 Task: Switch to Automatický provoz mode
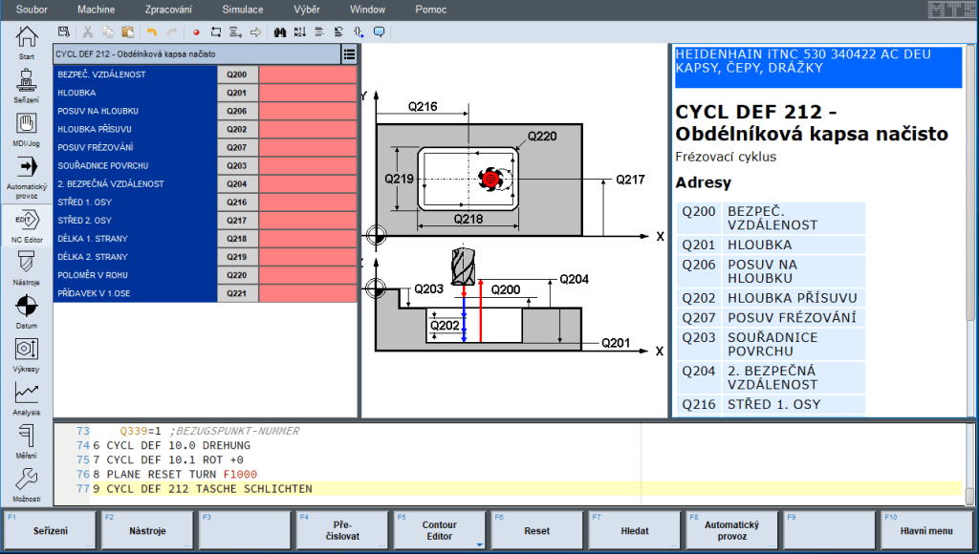[26, 167]
